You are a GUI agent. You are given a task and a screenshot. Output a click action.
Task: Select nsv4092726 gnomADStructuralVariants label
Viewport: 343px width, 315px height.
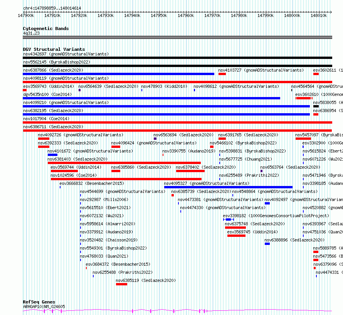[x=81, y=135]
